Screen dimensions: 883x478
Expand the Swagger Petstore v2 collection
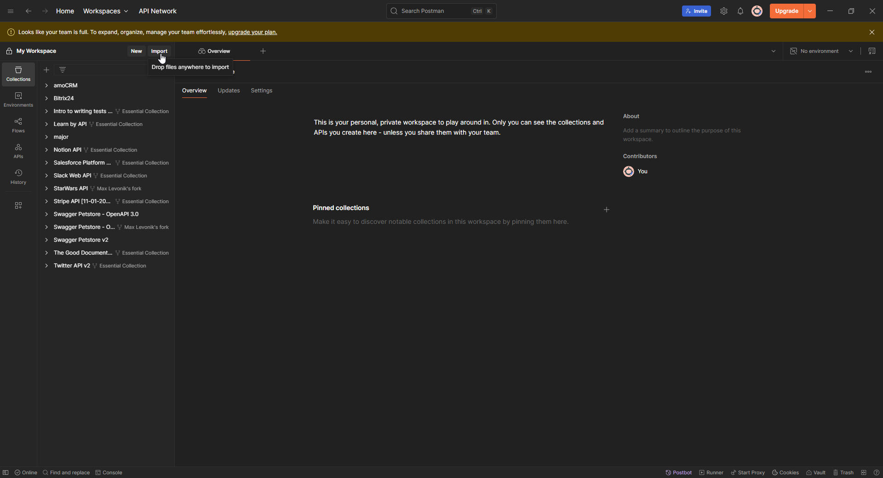tap(46, 240)
